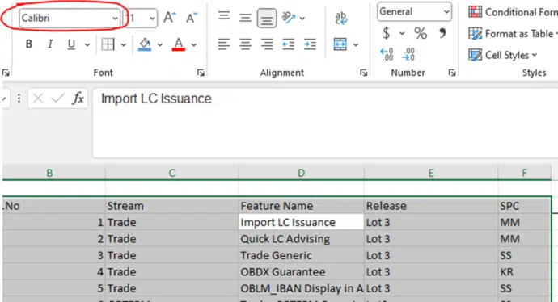
Task: Center text horizontally
Action: tap(245, 44)
